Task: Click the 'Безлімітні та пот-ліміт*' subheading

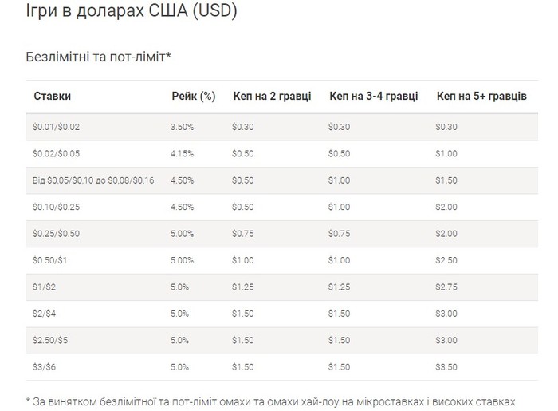Action: (99, 57)
